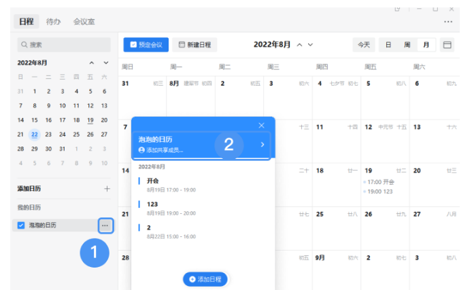Select the 周 view option
This screenshot has height=290, width=474.
pyautogui.click(x=407, y=45)
